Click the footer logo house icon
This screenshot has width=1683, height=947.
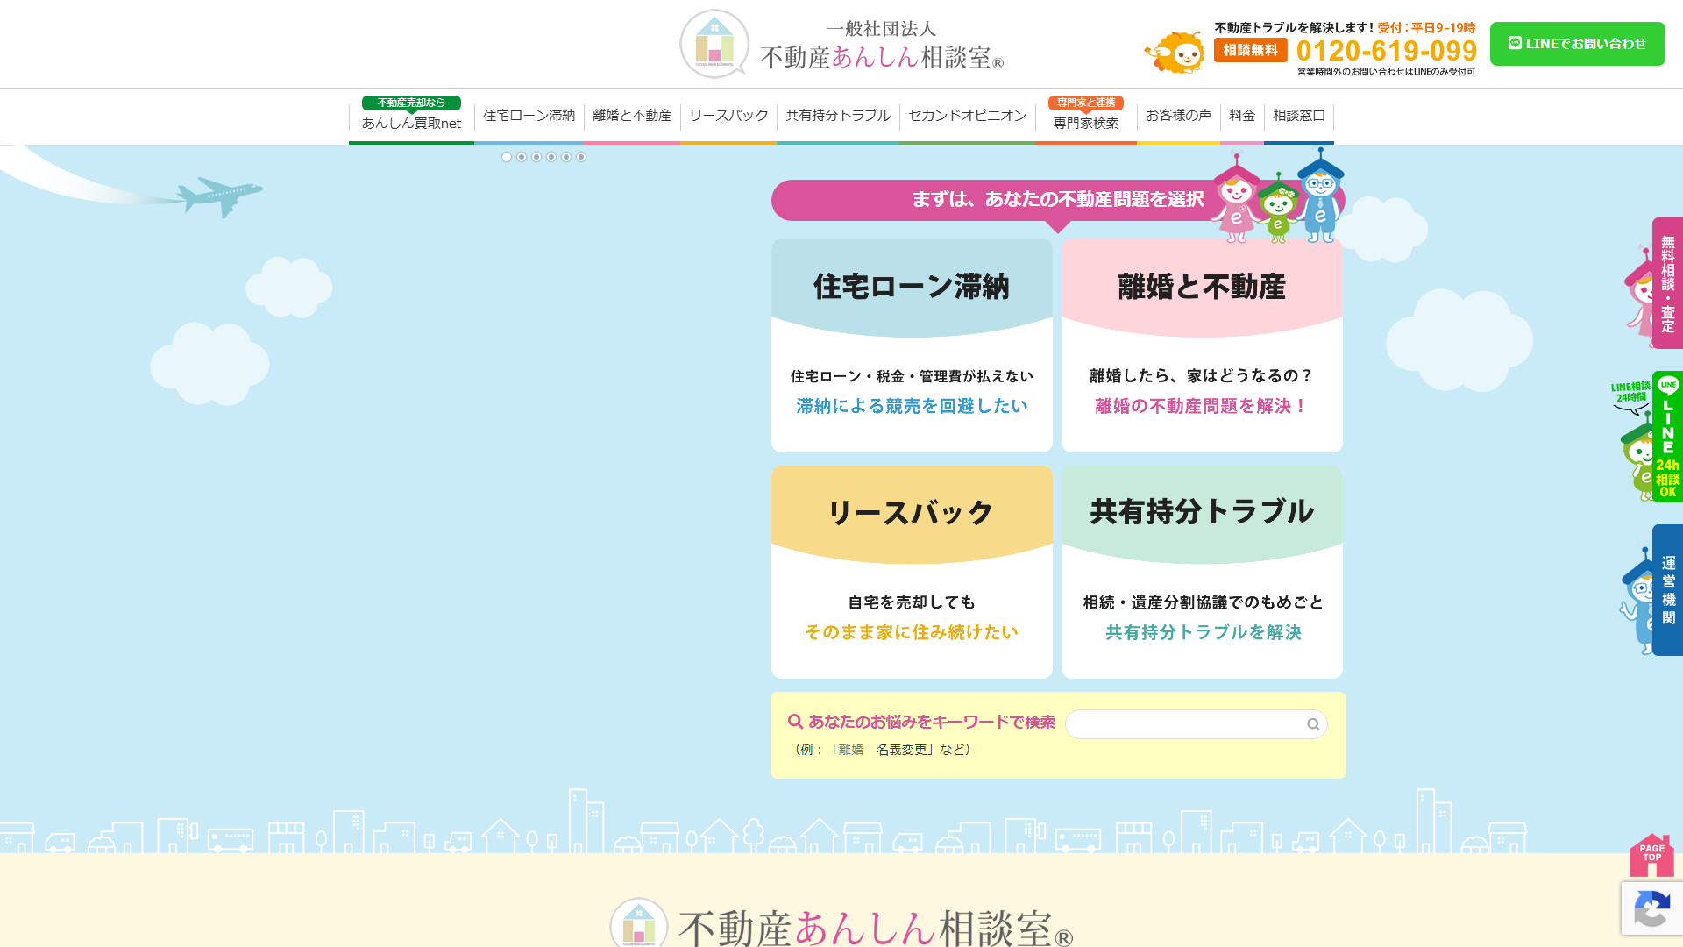click(x=639, y=923)
